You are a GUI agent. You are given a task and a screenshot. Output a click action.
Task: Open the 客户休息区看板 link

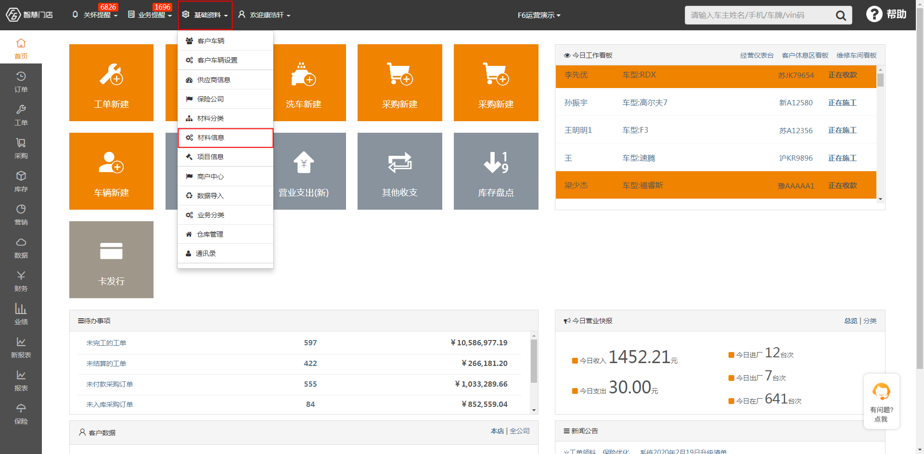805,55
